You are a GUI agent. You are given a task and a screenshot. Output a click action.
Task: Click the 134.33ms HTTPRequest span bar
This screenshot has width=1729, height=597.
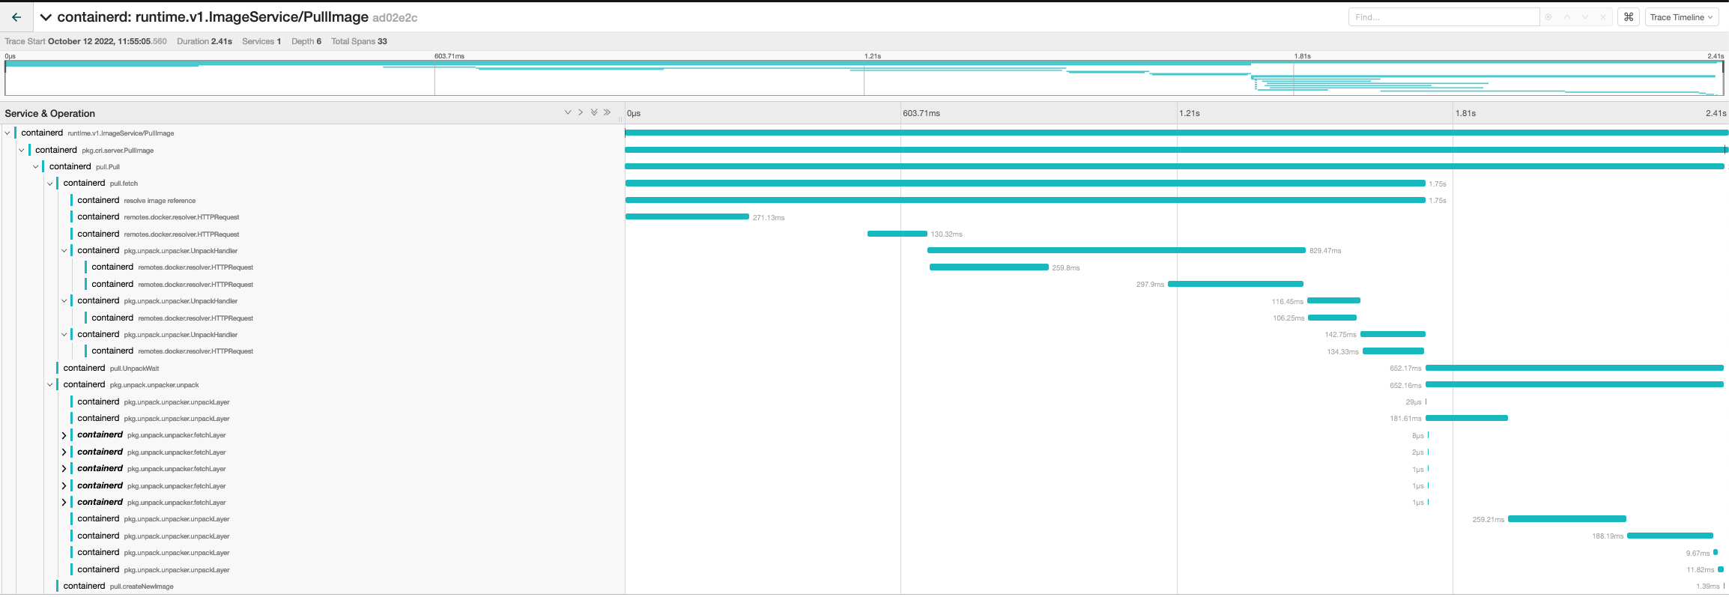(1393, 351)
